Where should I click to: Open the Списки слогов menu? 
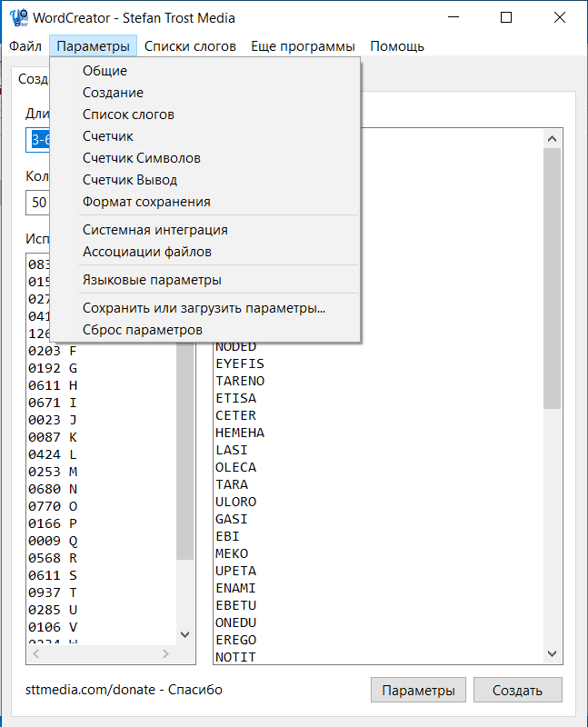190,46
